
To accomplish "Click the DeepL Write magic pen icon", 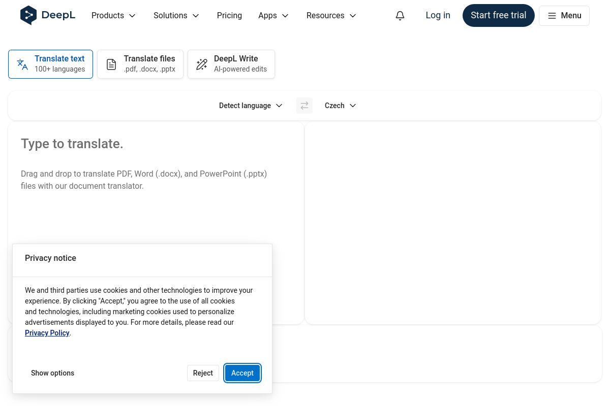I will tap(202, 64).
